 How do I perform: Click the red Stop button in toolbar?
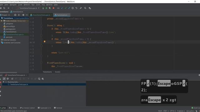pos(53,8)
